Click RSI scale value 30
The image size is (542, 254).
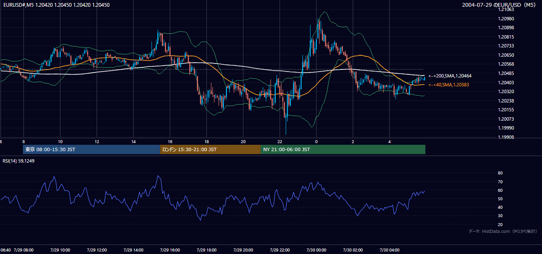500,216
